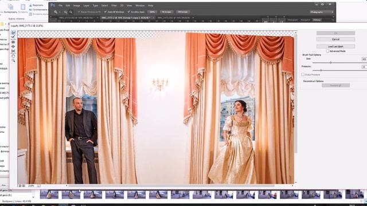This screenshot has width=367, height=206.
Task: Click the brush Pressure value field
Action: [x=365, y=67]
